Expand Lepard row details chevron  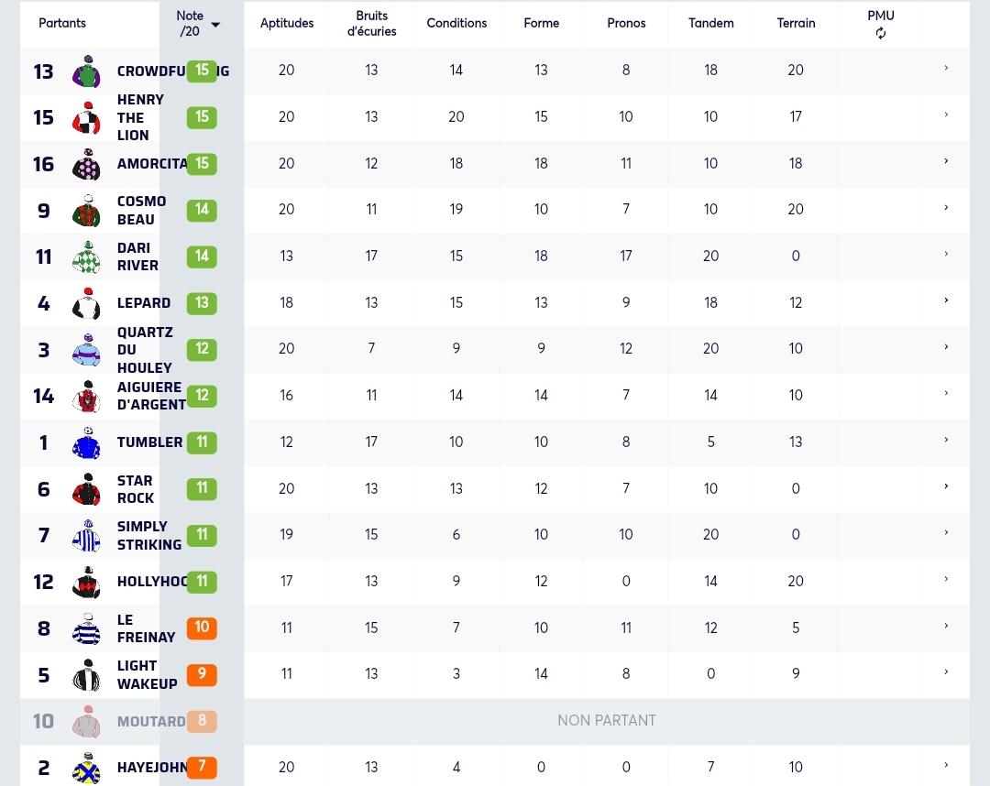click(x=946, y=300)
